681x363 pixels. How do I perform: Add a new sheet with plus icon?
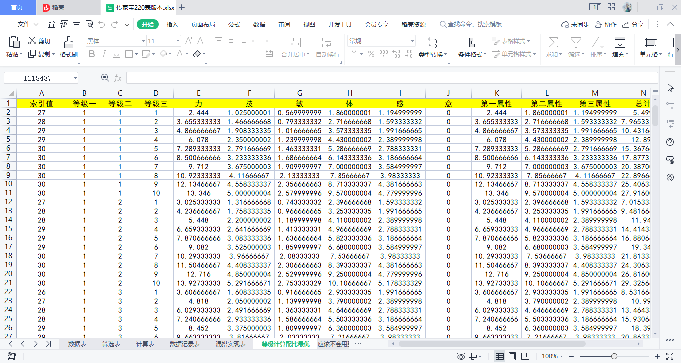(x=371, y=344)
